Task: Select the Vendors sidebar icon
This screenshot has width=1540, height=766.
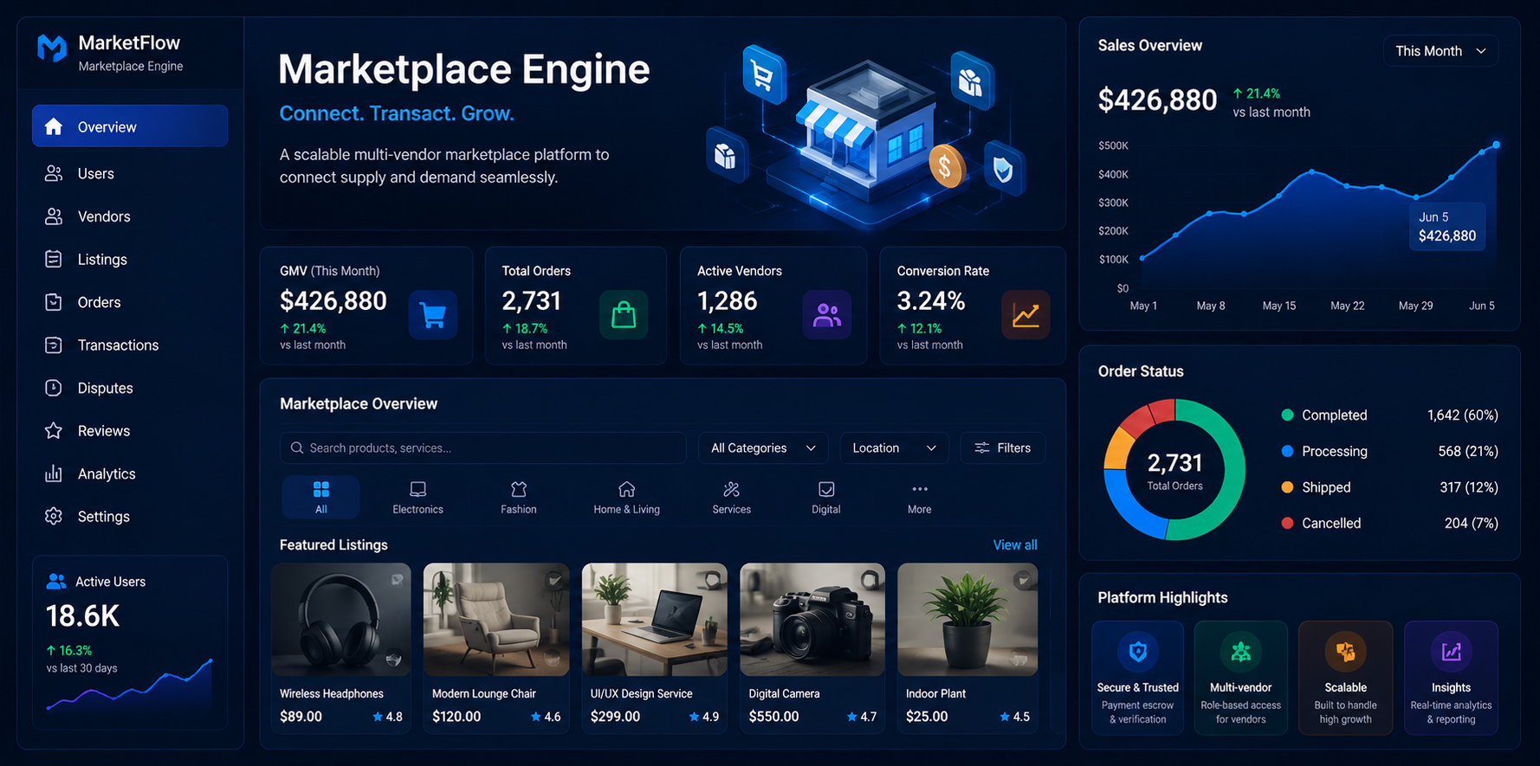Action: tap(54, 216)
